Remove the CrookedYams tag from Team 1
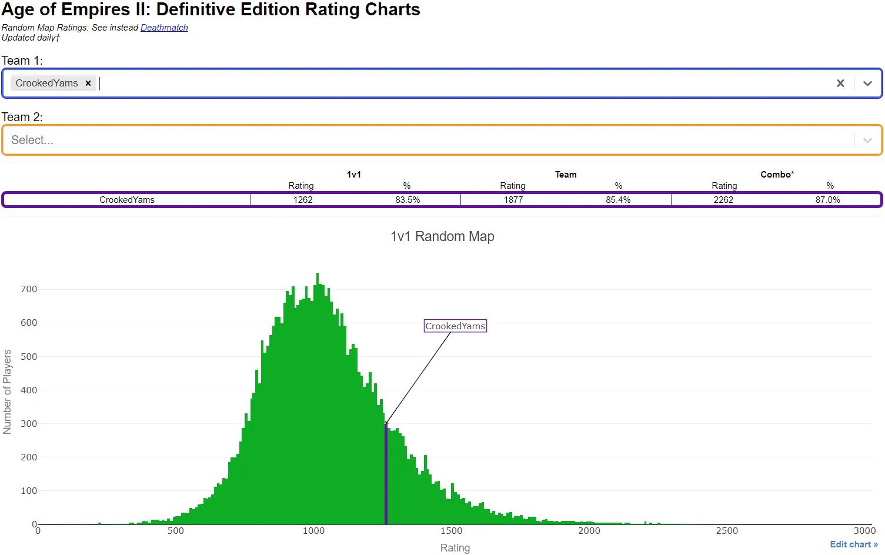 pos(88,83)
